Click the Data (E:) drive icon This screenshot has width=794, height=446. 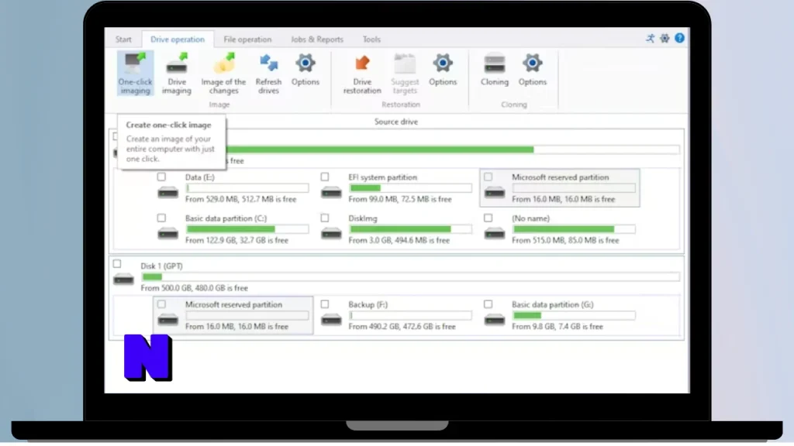click(x=167, y=193)
